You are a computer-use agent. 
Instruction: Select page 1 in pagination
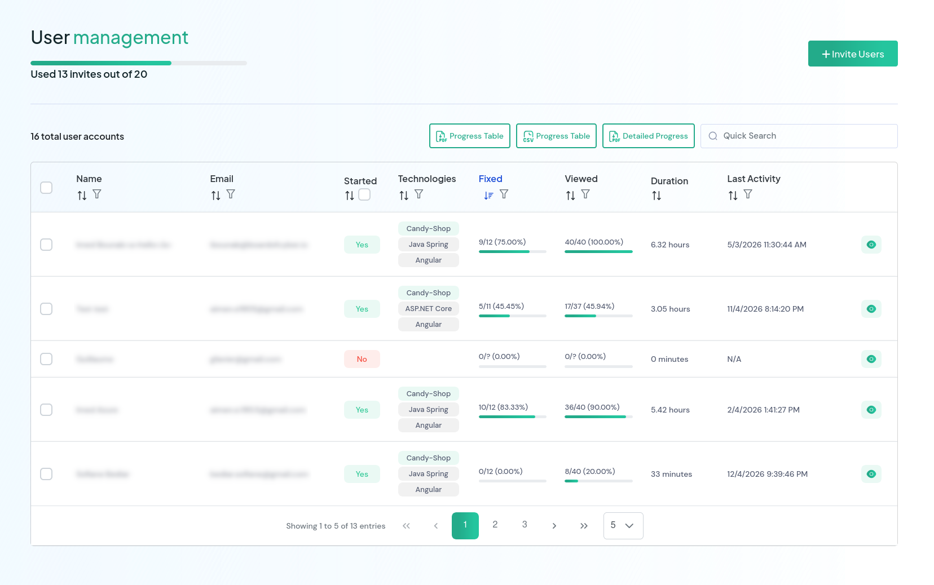[x=465, y=526]
